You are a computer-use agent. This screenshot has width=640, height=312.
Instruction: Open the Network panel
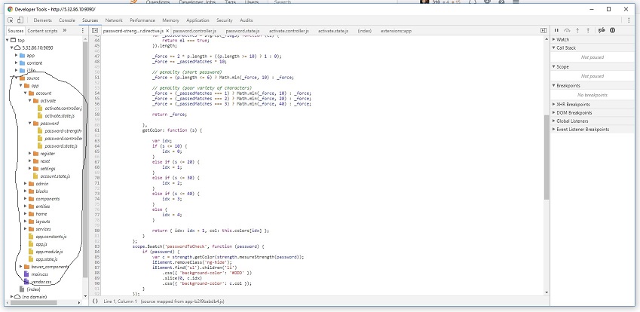pyautogui.click(x=114, y=20)
